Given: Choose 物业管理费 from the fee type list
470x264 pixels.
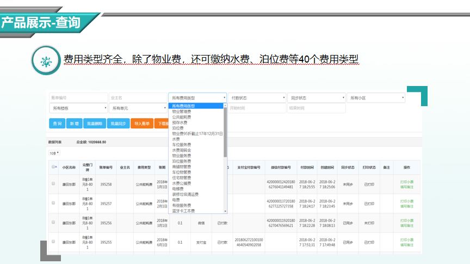Looking at the screenshot, I should 182,111.
